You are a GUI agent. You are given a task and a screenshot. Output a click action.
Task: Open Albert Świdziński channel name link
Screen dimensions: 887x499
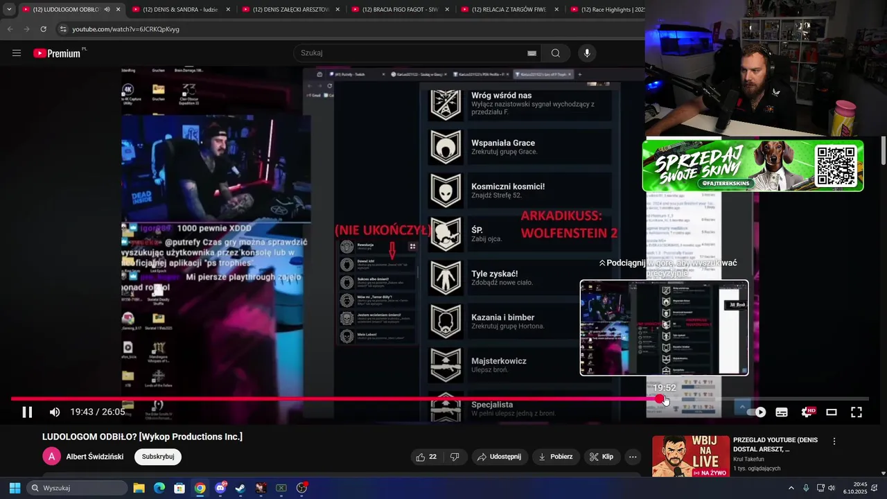[x=95, y=457]
